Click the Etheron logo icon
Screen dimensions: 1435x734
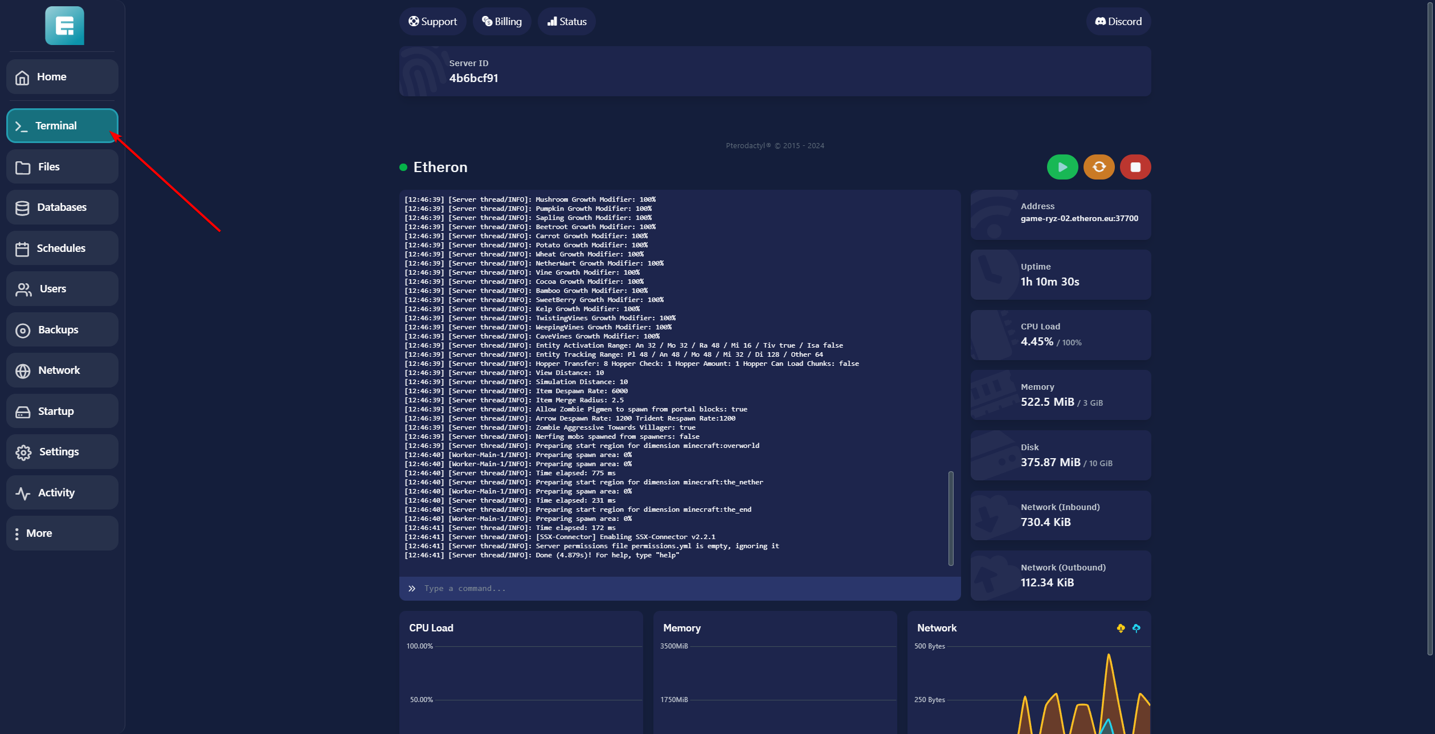point(64,26)
